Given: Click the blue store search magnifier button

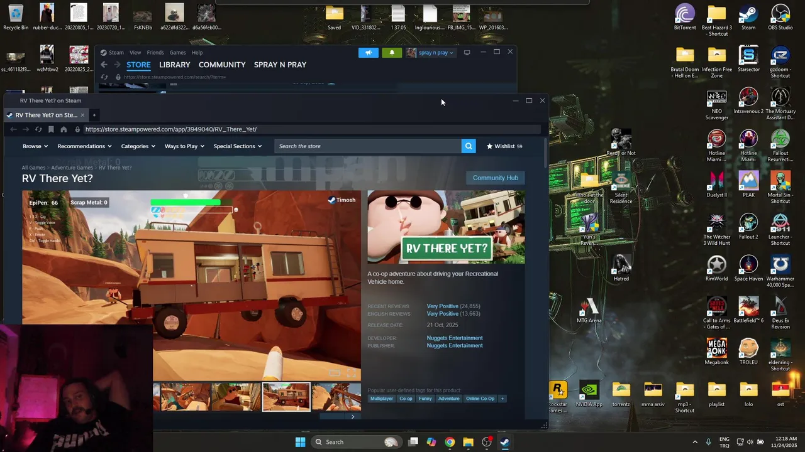Looking at the screenshot, I should click(469, 146).
